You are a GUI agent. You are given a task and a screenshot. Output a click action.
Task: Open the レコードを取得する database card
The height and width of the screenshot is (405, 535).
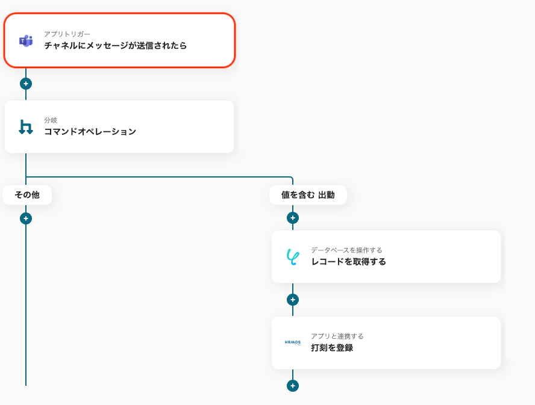(386, 257)
